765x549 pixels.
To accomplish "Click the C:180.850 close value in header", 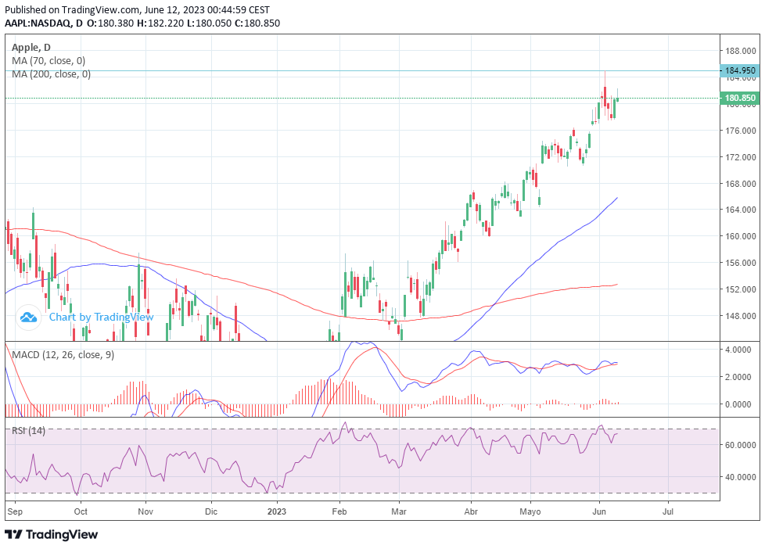I will coord(257,23).
